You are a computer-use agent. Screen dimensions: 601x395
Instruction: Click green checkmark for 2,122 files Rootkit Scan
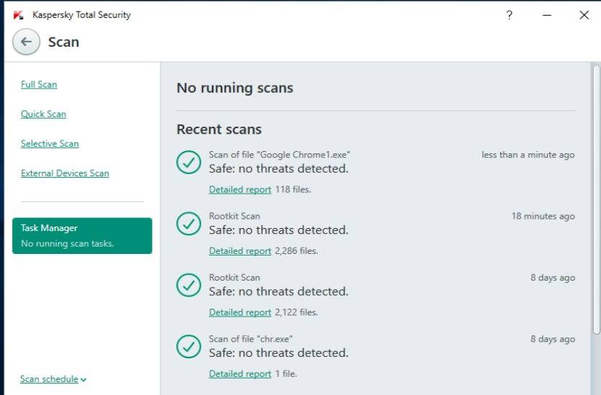point(188,285)
